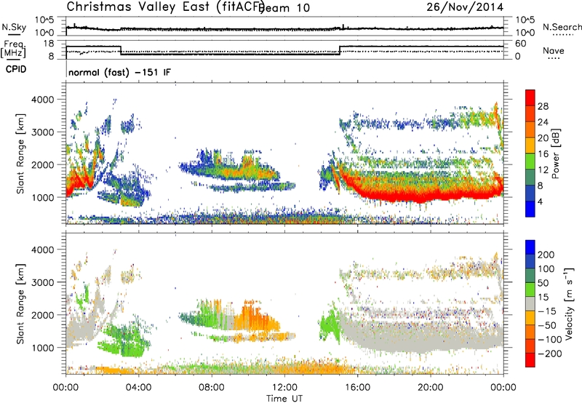The height and width of the screenshot is (403, 582).
Task: Click the 'CPID' label
Action: pos(16,69)
